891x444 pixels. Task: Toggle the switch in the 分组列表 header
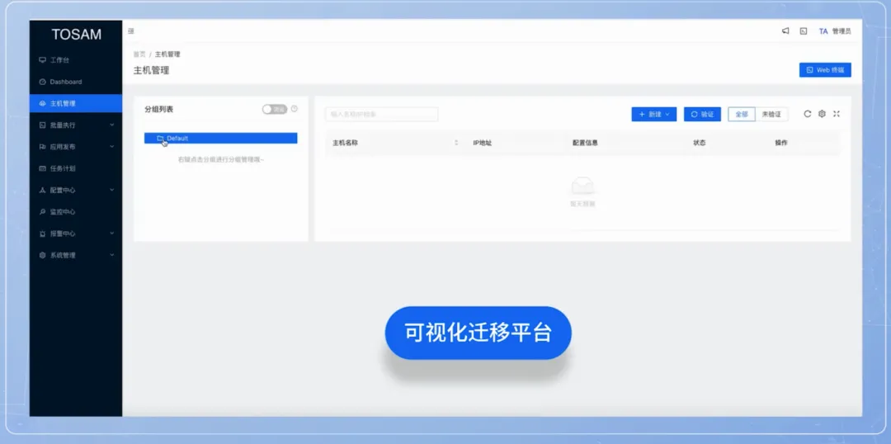[275, 109]
